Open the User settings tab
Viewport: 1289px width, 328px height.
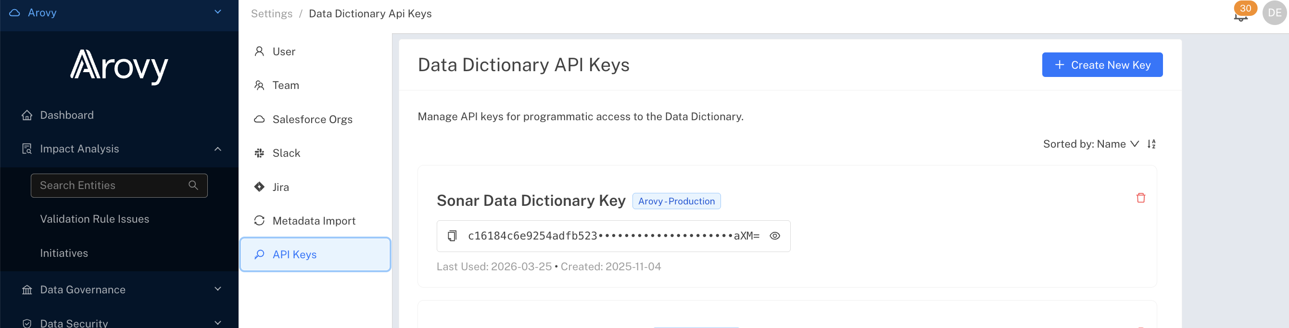coord(315,51)
